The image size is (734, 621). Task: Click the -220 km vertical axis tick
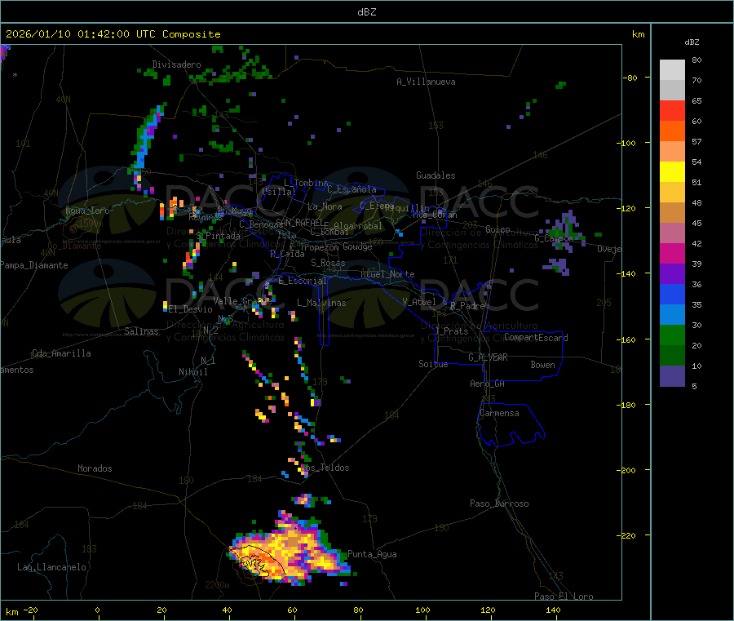coord(629,535)
